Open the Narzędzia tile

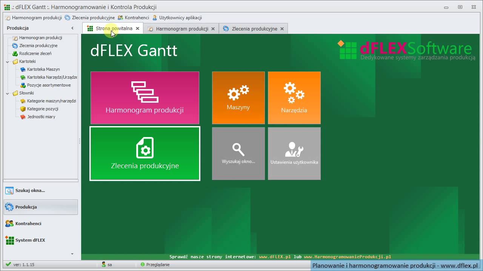294,98
